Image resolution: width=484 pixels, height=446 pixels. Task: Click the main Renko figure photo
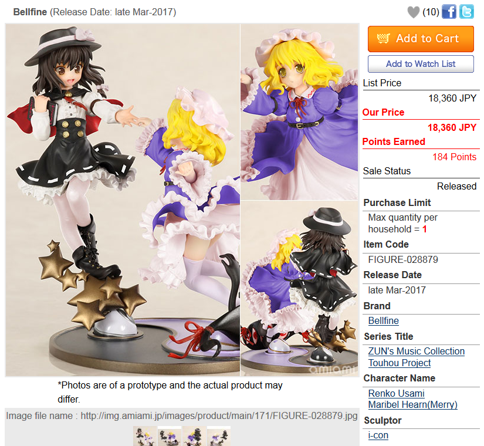(123, 200)
